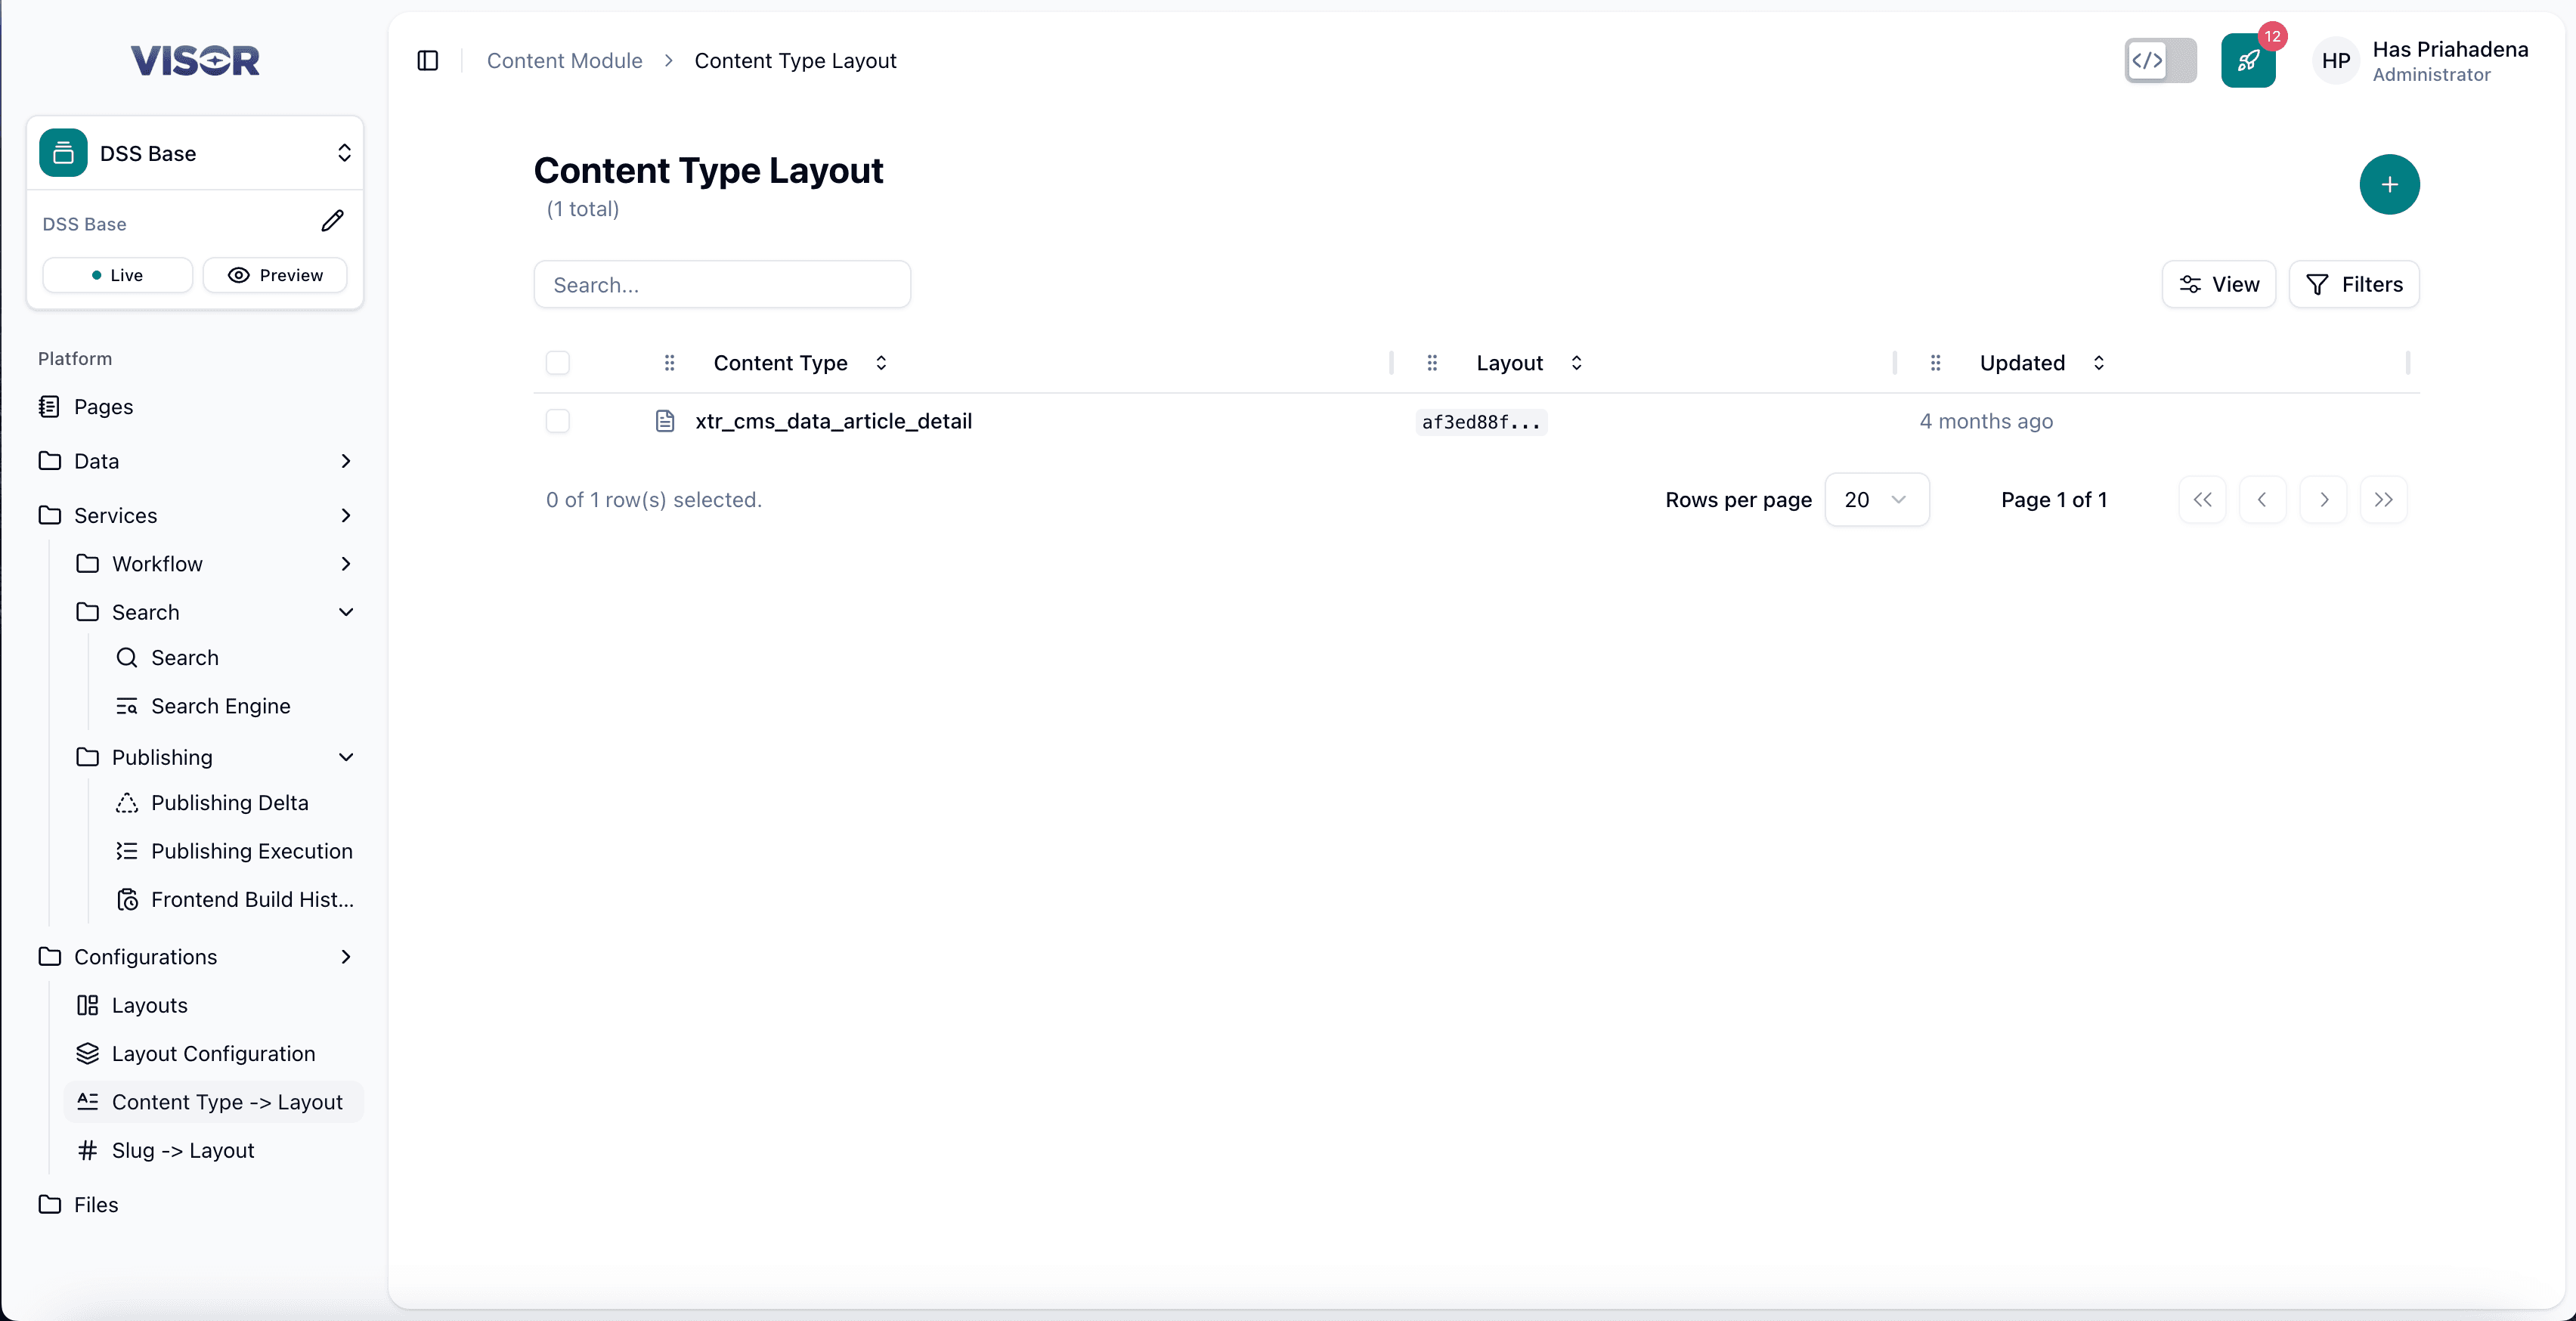
Task: Open Files in sidebar
Action: [x=195, y=1205]
